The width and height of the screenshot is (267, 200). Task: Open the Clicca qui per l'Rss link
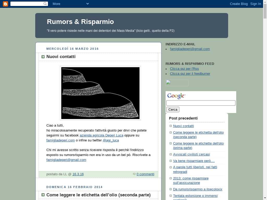(184, 69)
